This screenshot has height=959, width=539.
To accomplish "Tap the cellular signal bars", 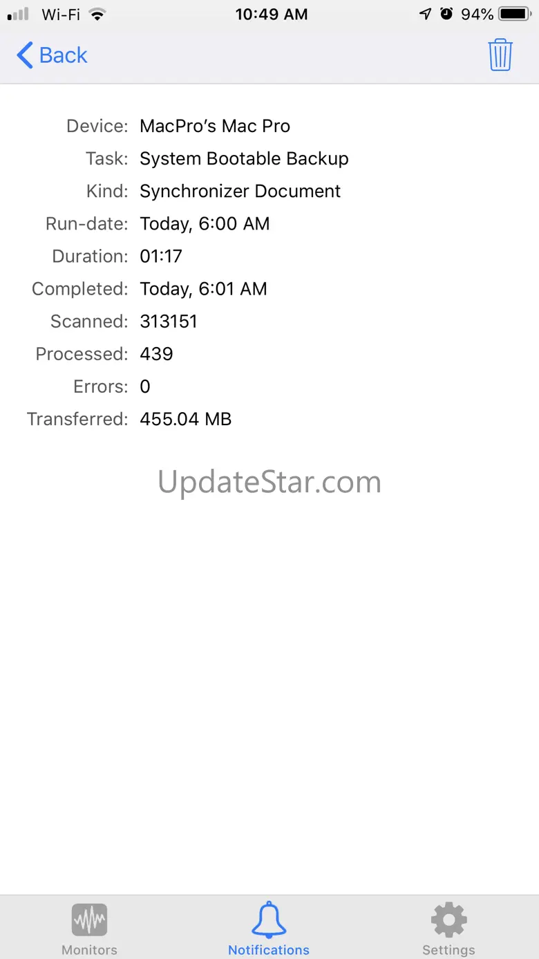I will point(18,14).
